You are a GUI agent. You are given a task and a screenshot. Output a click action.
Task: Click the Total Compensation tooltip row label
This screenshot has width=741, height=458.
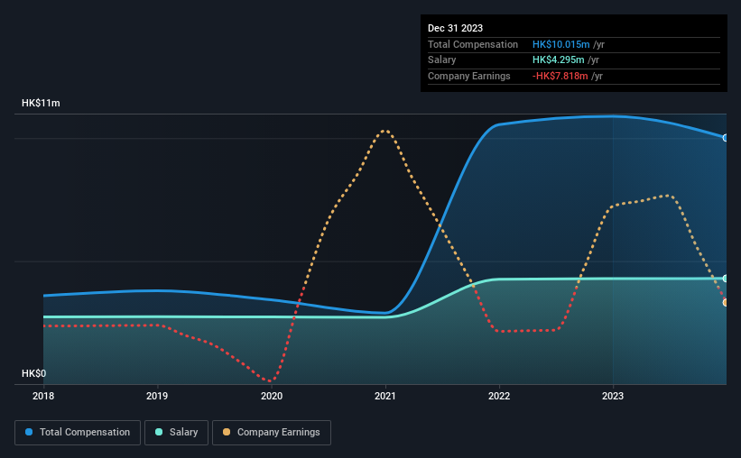(473, 44)
